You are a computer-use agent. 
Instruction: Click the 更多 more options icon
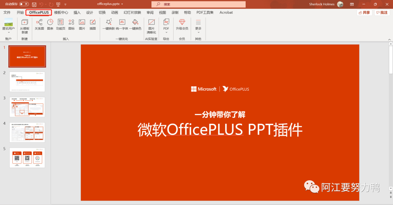198,22
